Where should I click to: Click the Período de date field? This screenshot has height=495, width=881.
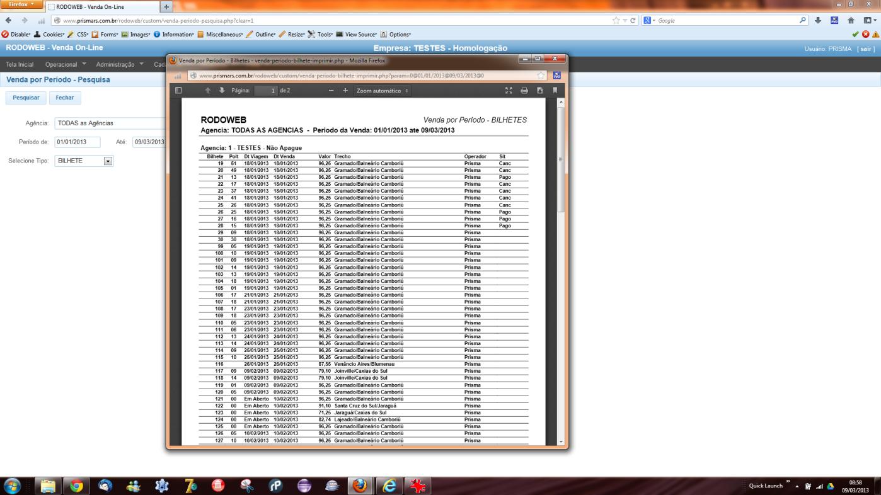click(x=78, y=142)
